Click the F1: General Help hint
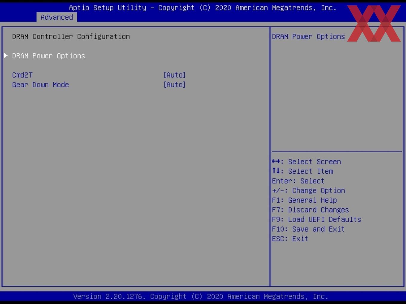Image resolution: width=406 pixels, height=304 pixels. point(304,200)
